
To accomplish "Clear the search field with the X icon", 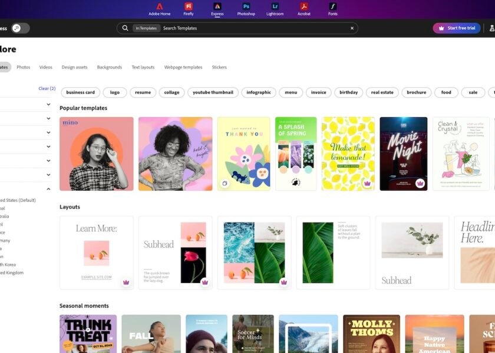I will (x=352, y=28).
